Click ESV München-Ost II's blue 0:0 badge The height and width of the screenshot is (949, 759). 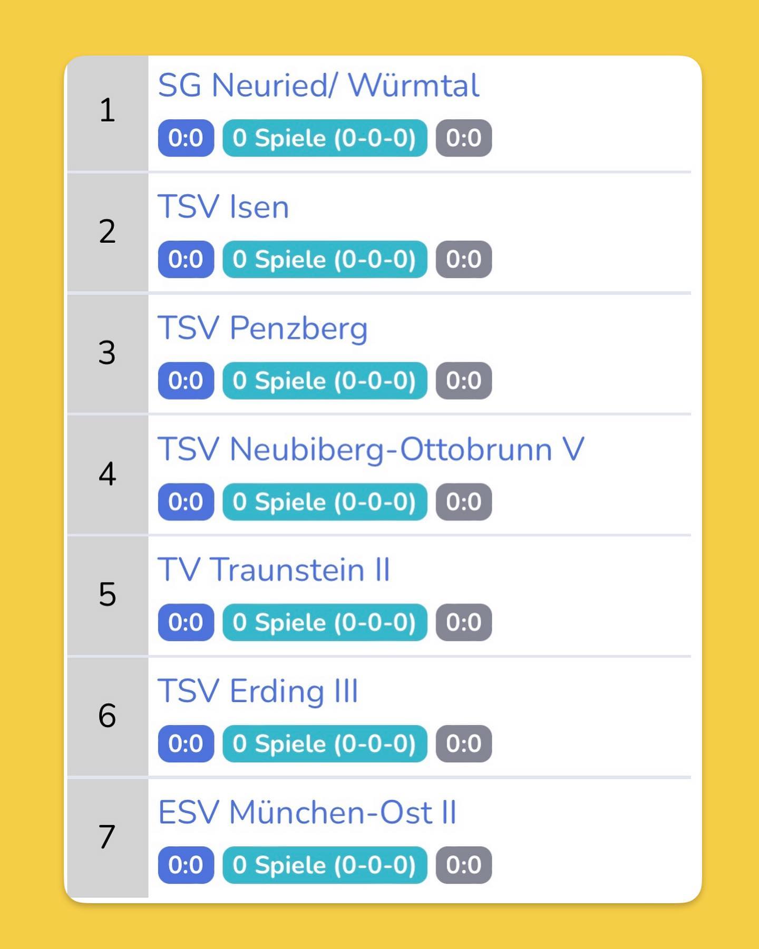coord(186,865)
